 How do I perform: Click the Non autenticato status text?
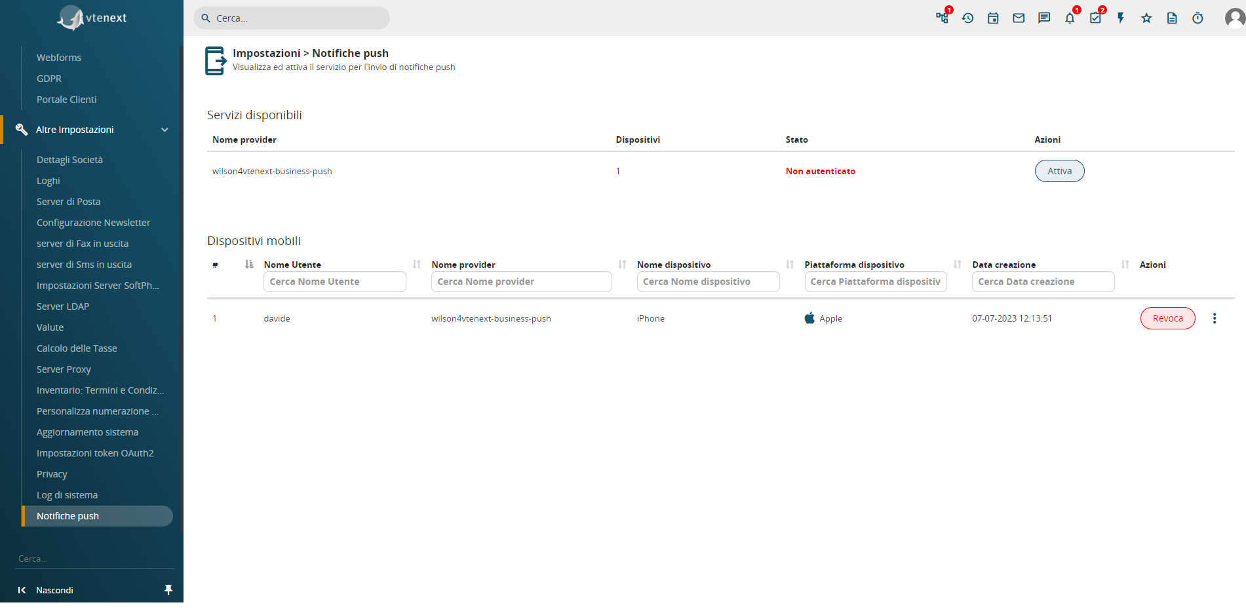[821, 171]
